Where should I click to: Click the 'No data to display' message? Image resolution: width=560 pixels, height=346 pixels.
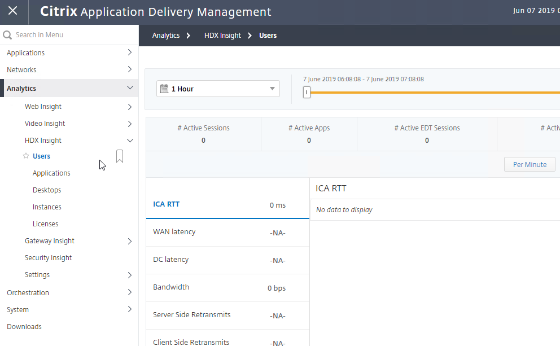344,210
